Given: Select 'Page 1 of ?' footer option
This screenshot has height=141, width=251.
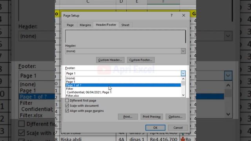Looking at the screenshot, I should pos(123,85).
